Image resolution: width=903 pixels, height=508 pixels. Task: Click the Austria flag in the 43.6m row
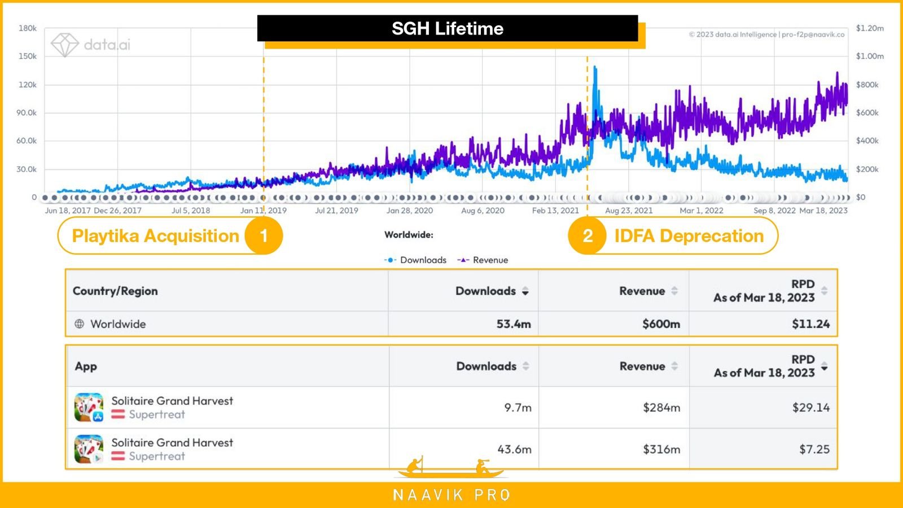click(118, 456)
